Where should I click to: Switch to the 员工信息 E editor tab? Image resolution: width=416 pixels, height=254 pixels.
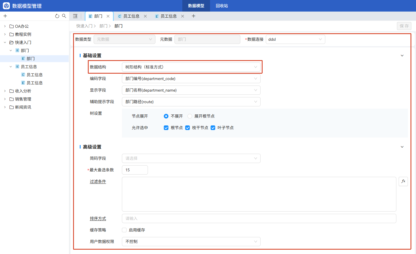(x=169, y=16)
